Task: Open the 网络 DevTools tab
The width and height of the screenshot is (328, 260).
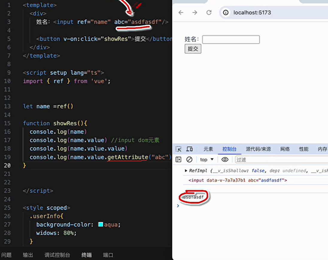Action: (285, 149)
